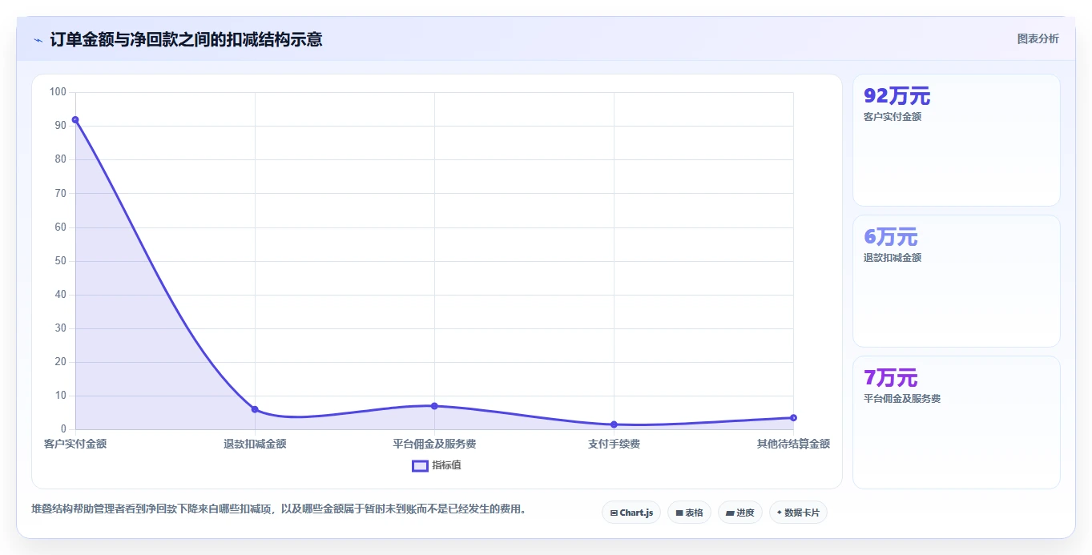1092x555 pixels.
Task: Click the y-axis value 100
Action: tap(58, 92)
